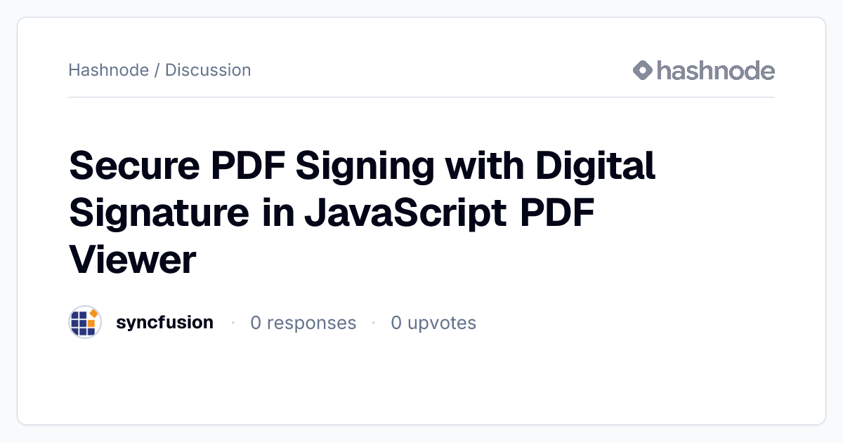Click the slash separator in breadcrumb

157,70
